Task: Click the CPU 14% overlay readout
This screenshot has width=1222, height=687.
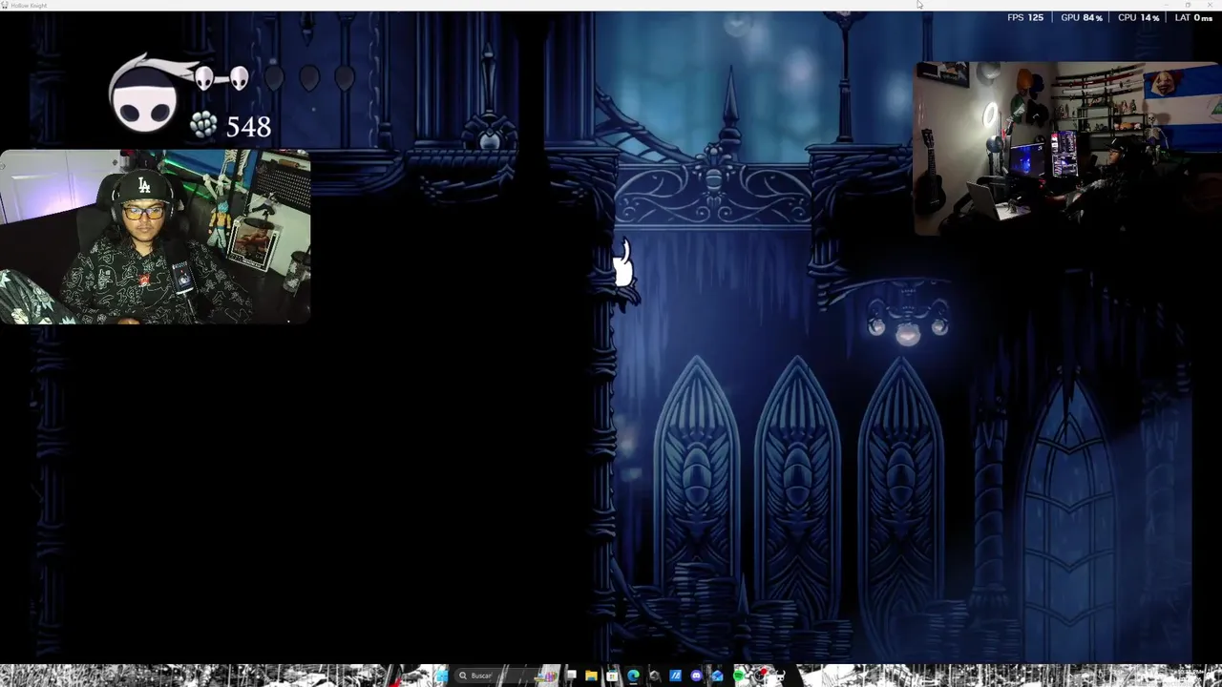Action: coord(1138,17)
